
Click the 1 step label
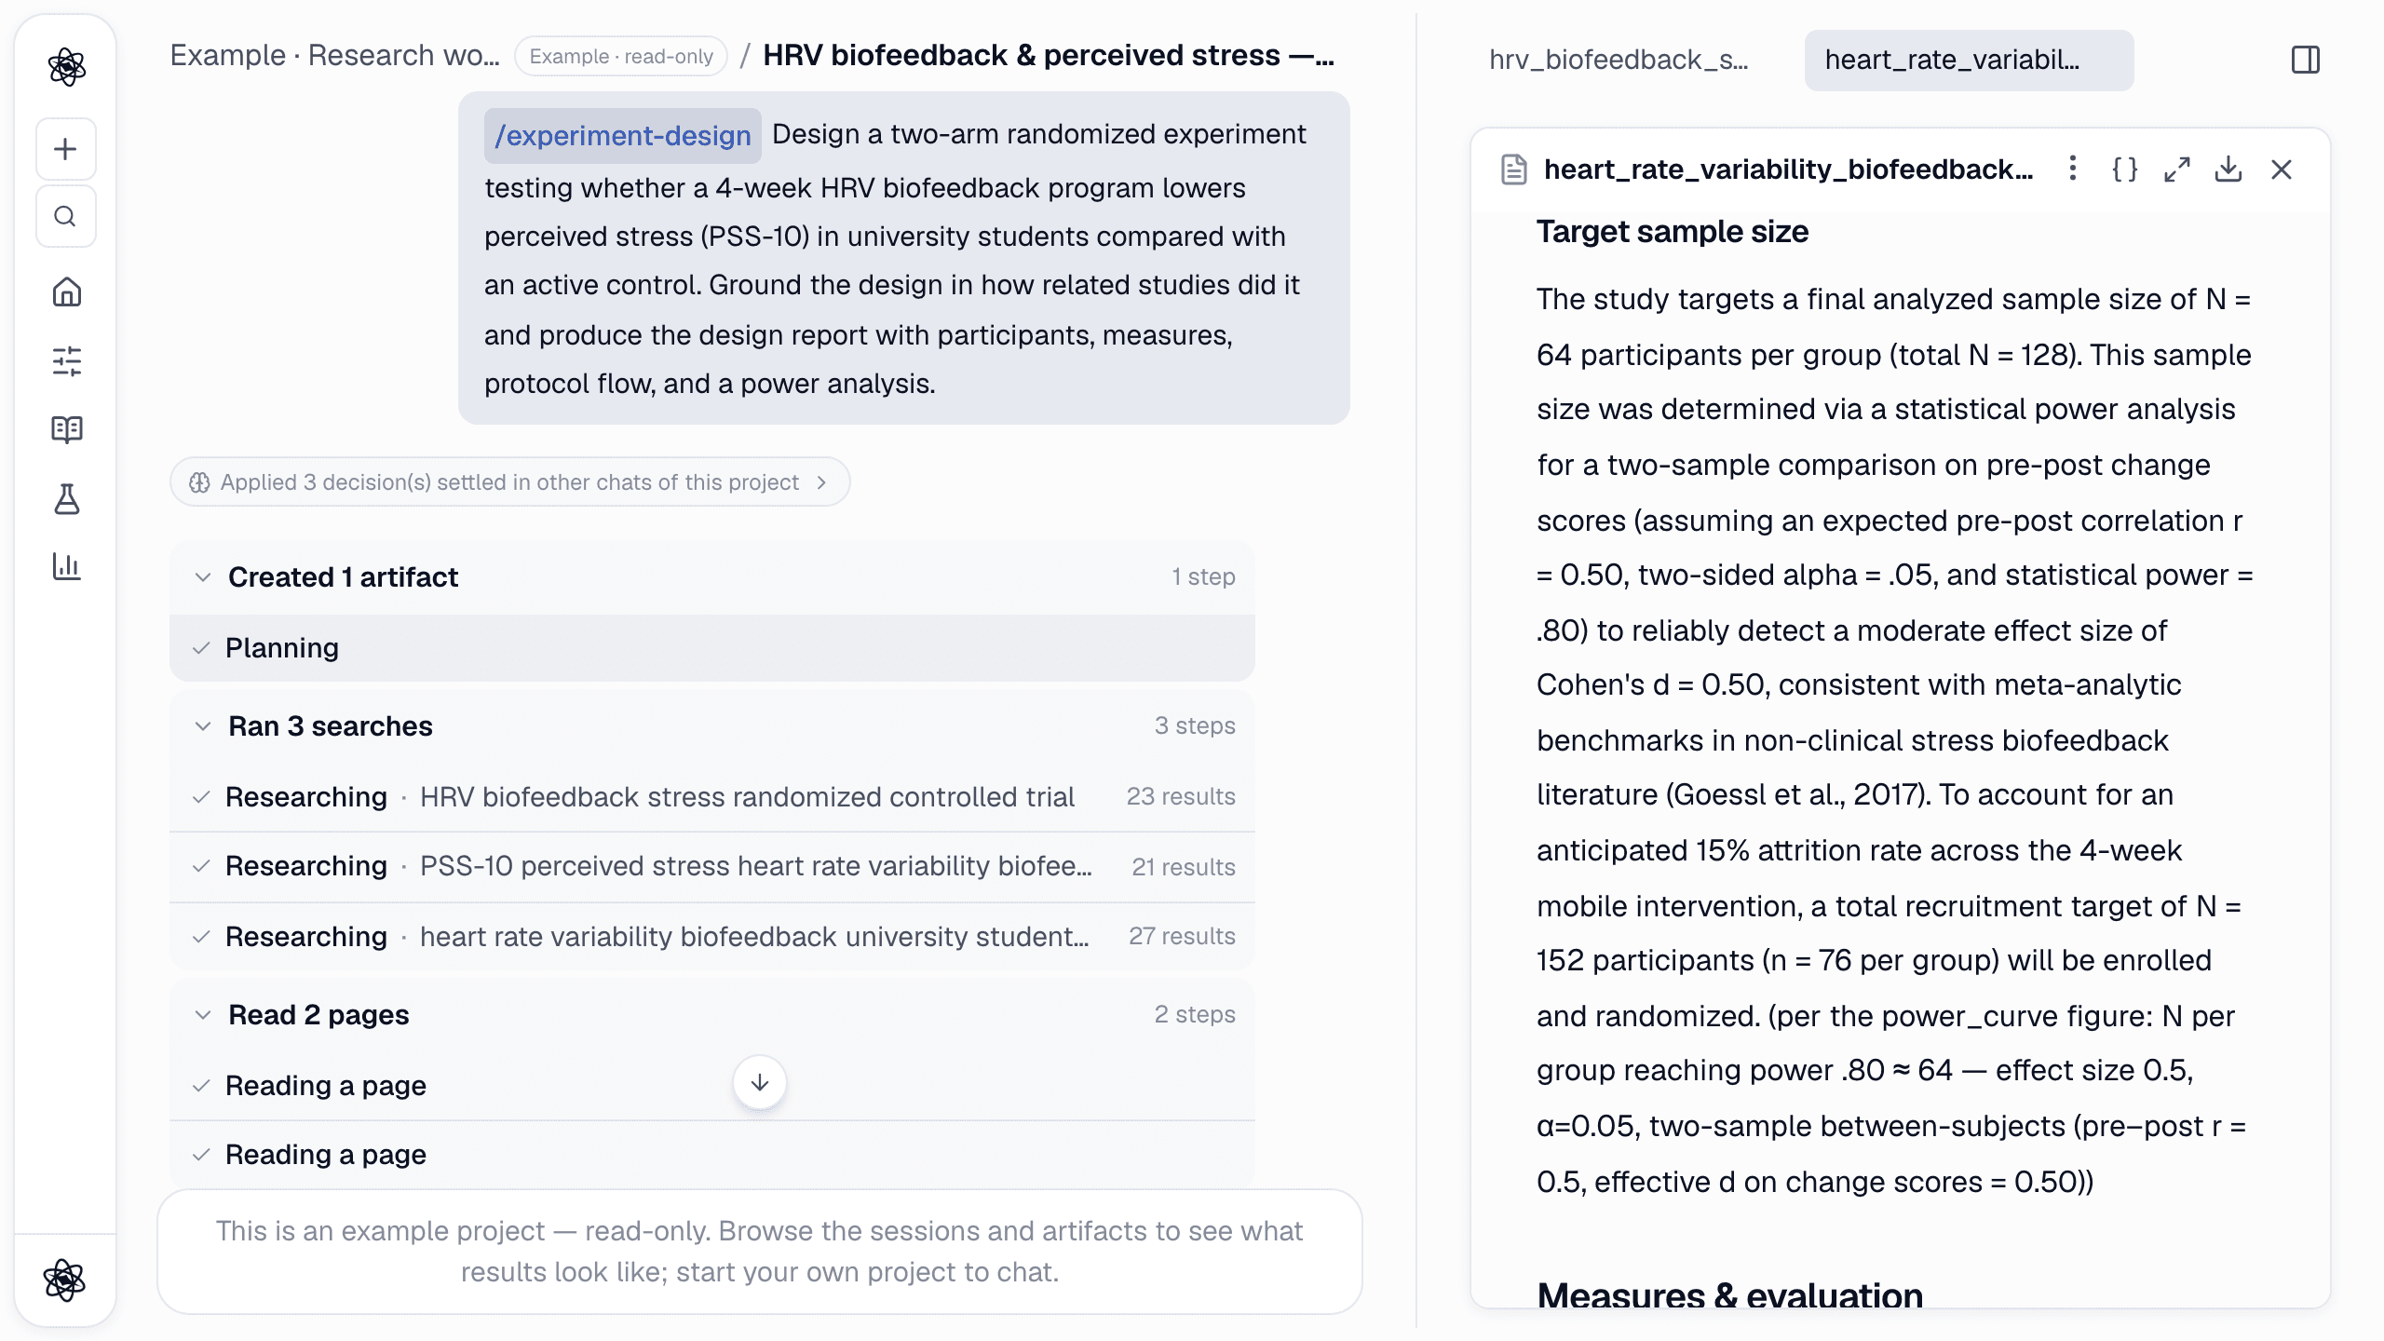(x=1203, y=577)
